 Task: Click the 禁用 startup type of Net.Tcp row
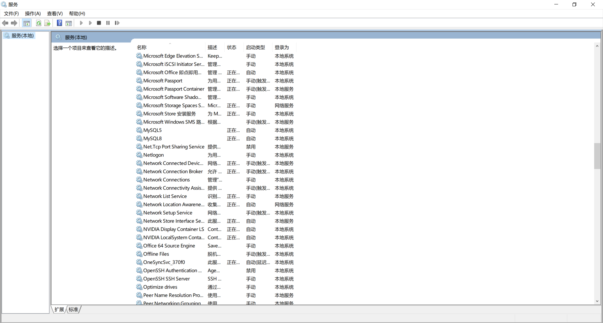[251, 147]
